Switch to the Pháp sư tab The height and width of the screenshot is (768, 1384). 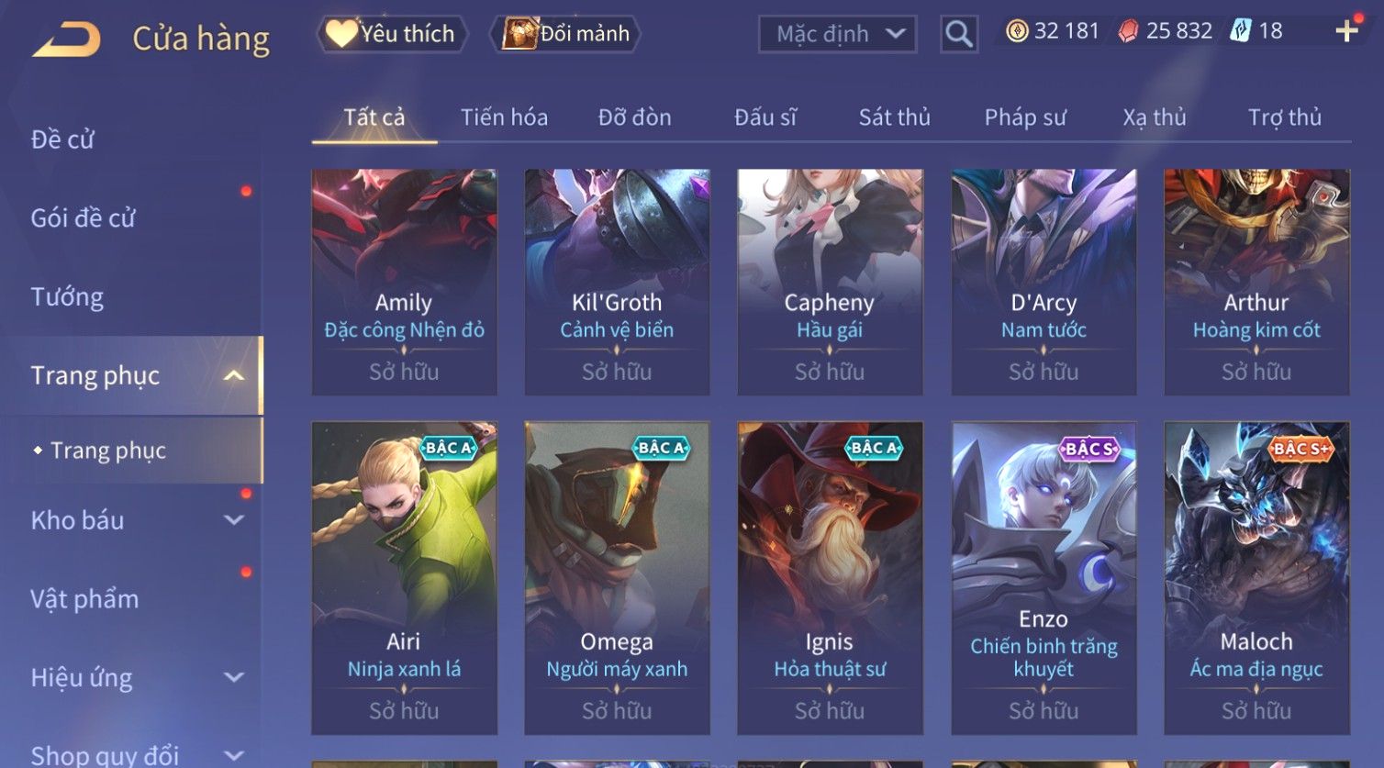tap(1025, 117)
